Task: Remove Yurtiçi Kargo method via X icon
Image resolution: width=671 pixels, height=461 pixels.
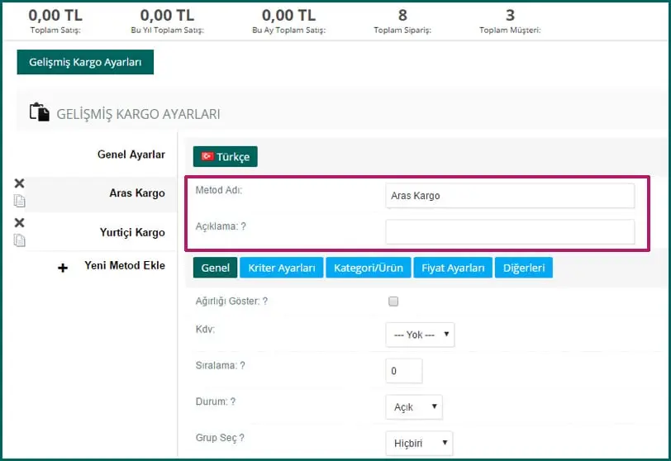Action: (20, 223)
